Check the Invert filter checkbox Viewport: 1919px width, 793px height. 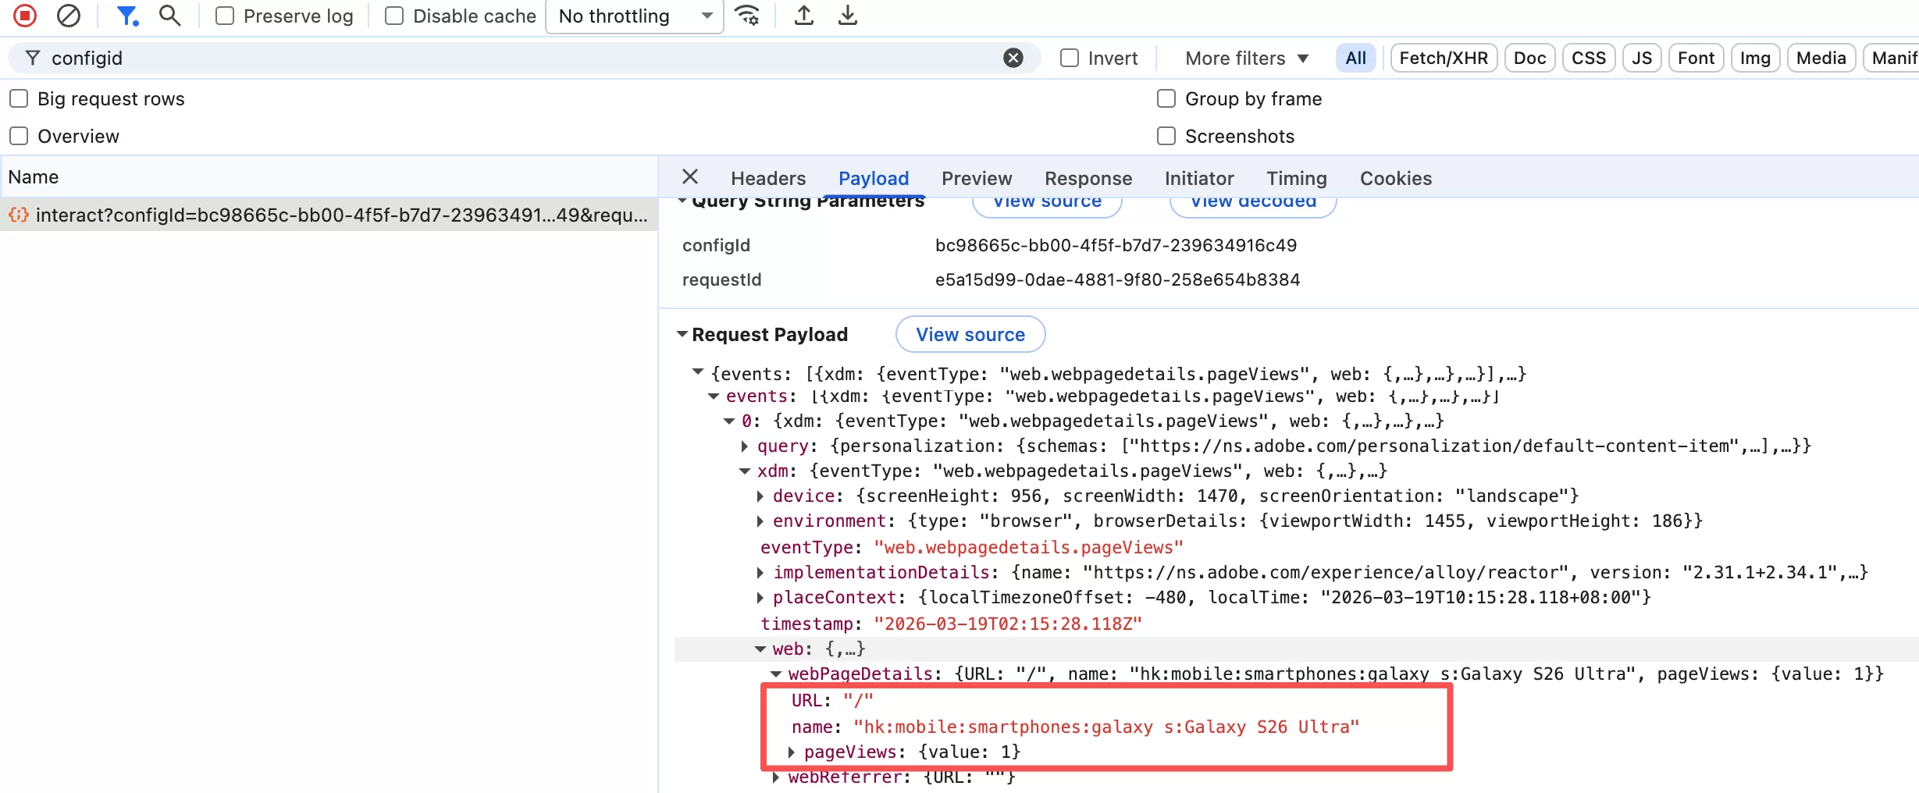[1070, 58]
